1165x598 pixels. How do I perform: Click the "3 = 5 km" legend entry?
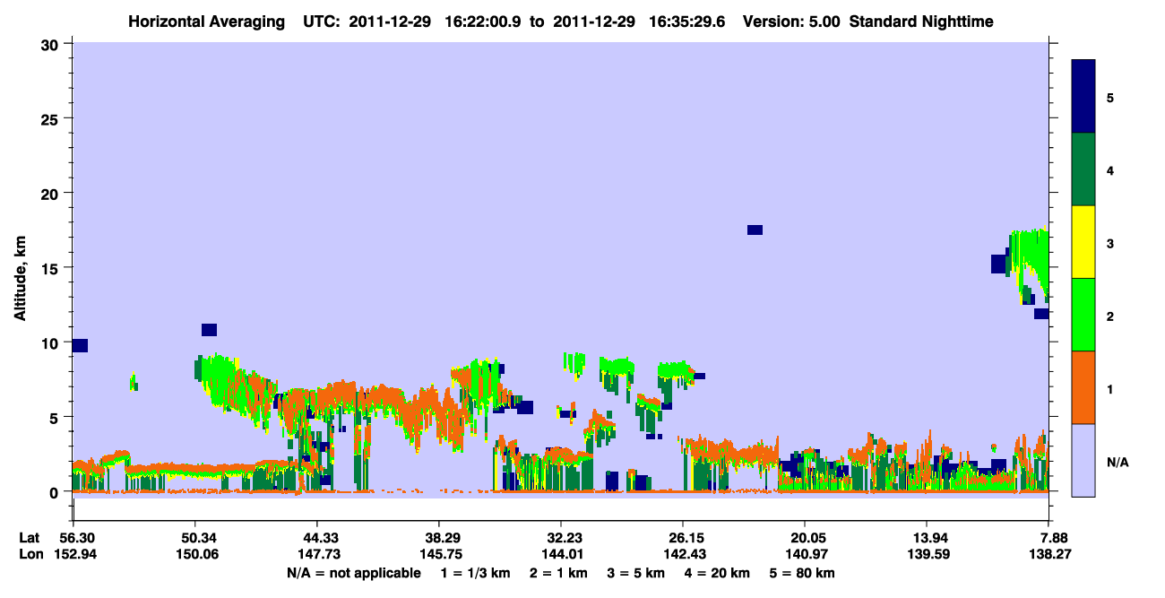(638, 573)
